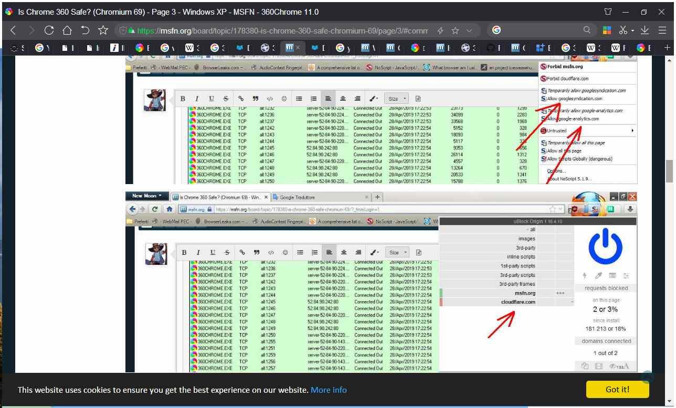Image resolution: width=676 pixels, height=408 pixels.
Task: Open the More info cookie link
Action: coord(329,390)
